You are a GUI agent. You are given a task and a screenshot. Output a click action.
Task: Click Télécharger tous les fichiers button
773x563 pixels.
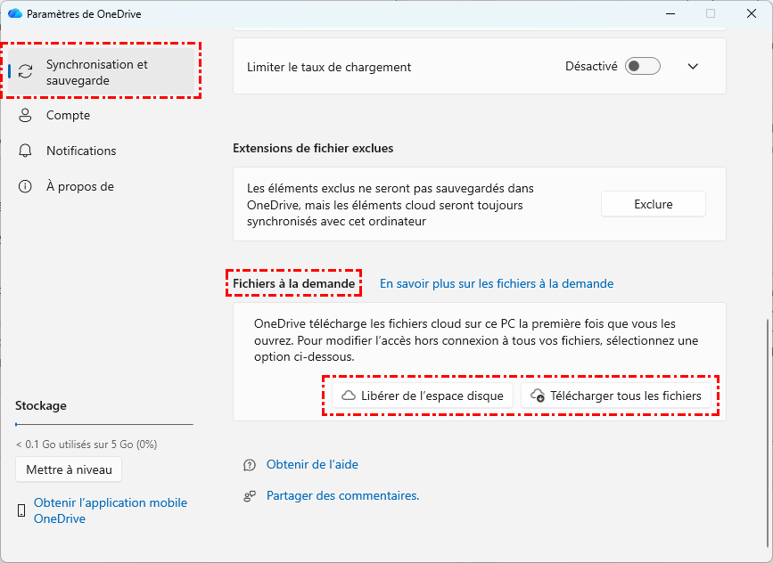(616, 396)
